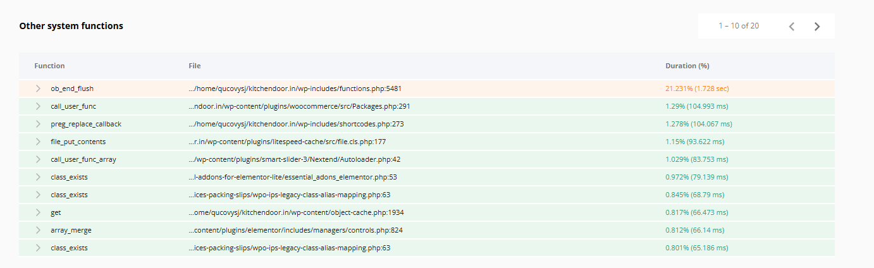Expand the ob_end_flush row chevron

(x=38, y=88)
